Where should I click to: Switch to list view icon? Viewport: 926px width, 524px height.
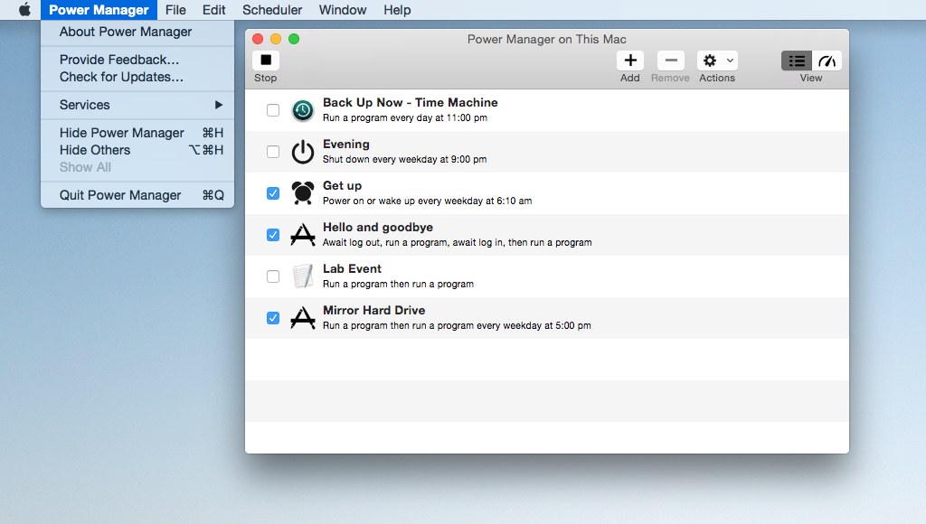(797, 61)
